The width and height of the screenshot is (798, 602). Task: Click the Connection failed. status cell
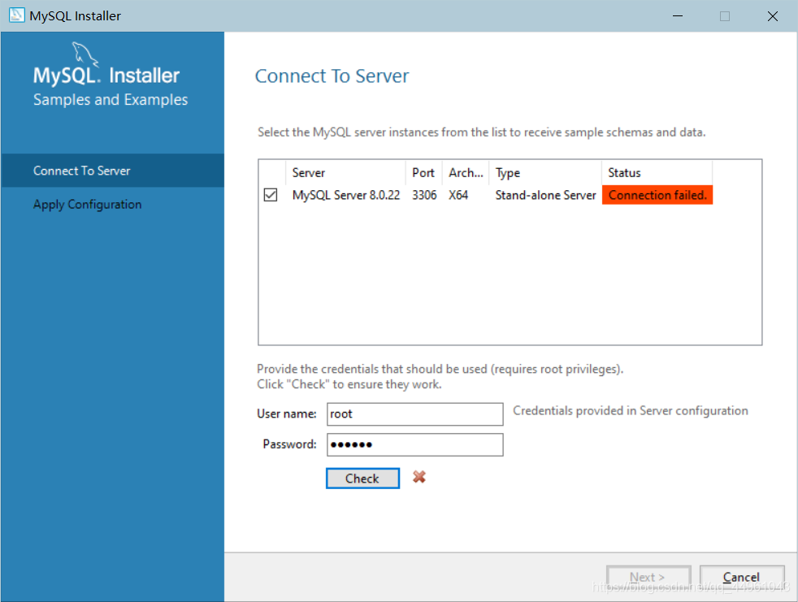click(657, 195)
